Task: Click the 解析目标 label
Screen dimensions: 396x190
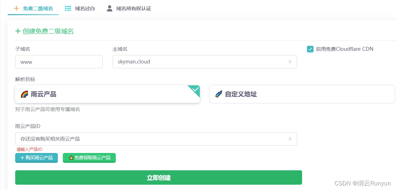Action: [x=25, y=79]
